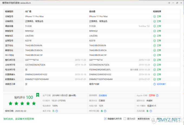Image resolution: width=184 pixels, height=125 pixels.
Task: Click the help icon beside 五码匹配
Action: [x=151, y=111]
